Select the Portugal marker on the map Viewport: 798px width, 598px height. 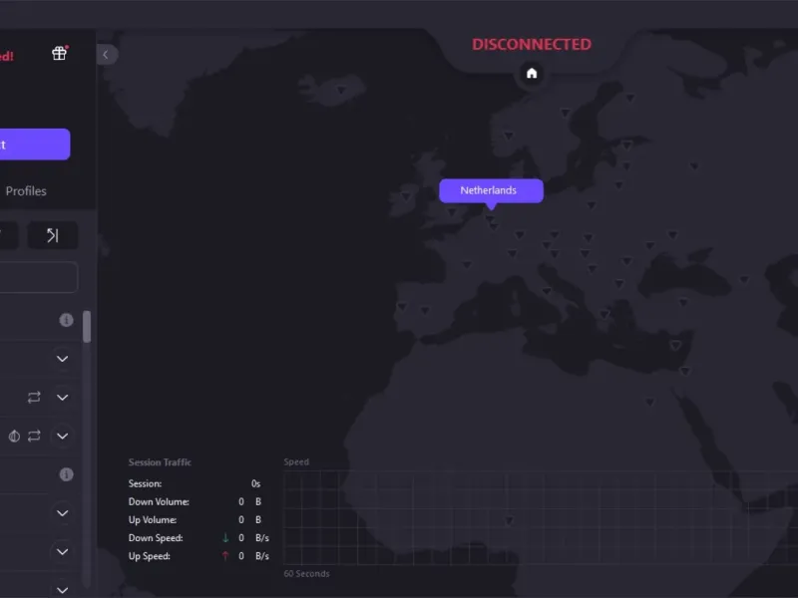[402, 307]
